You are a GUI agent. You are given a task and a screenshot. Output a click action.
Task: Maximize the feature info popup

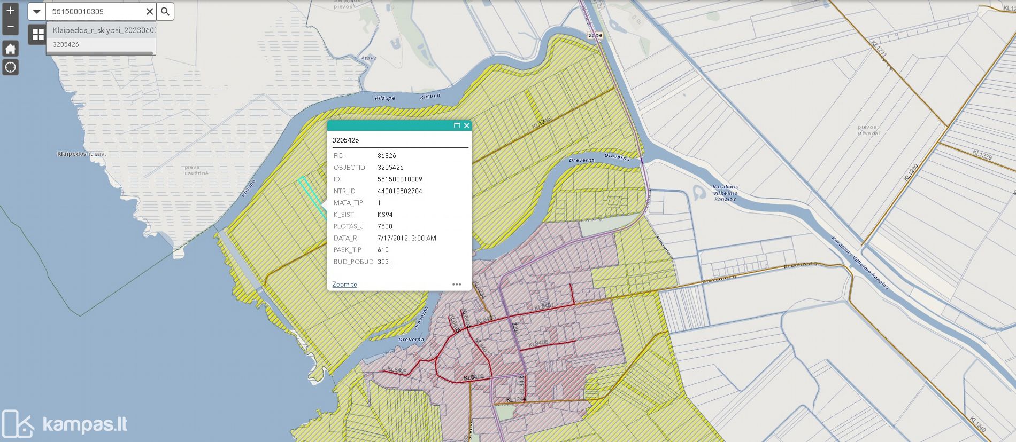(457, 125)
